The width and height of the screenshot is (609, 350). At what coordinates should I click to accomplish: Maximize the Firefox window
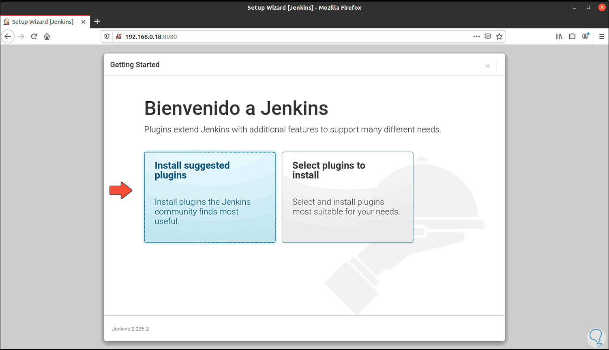point(588,7)
